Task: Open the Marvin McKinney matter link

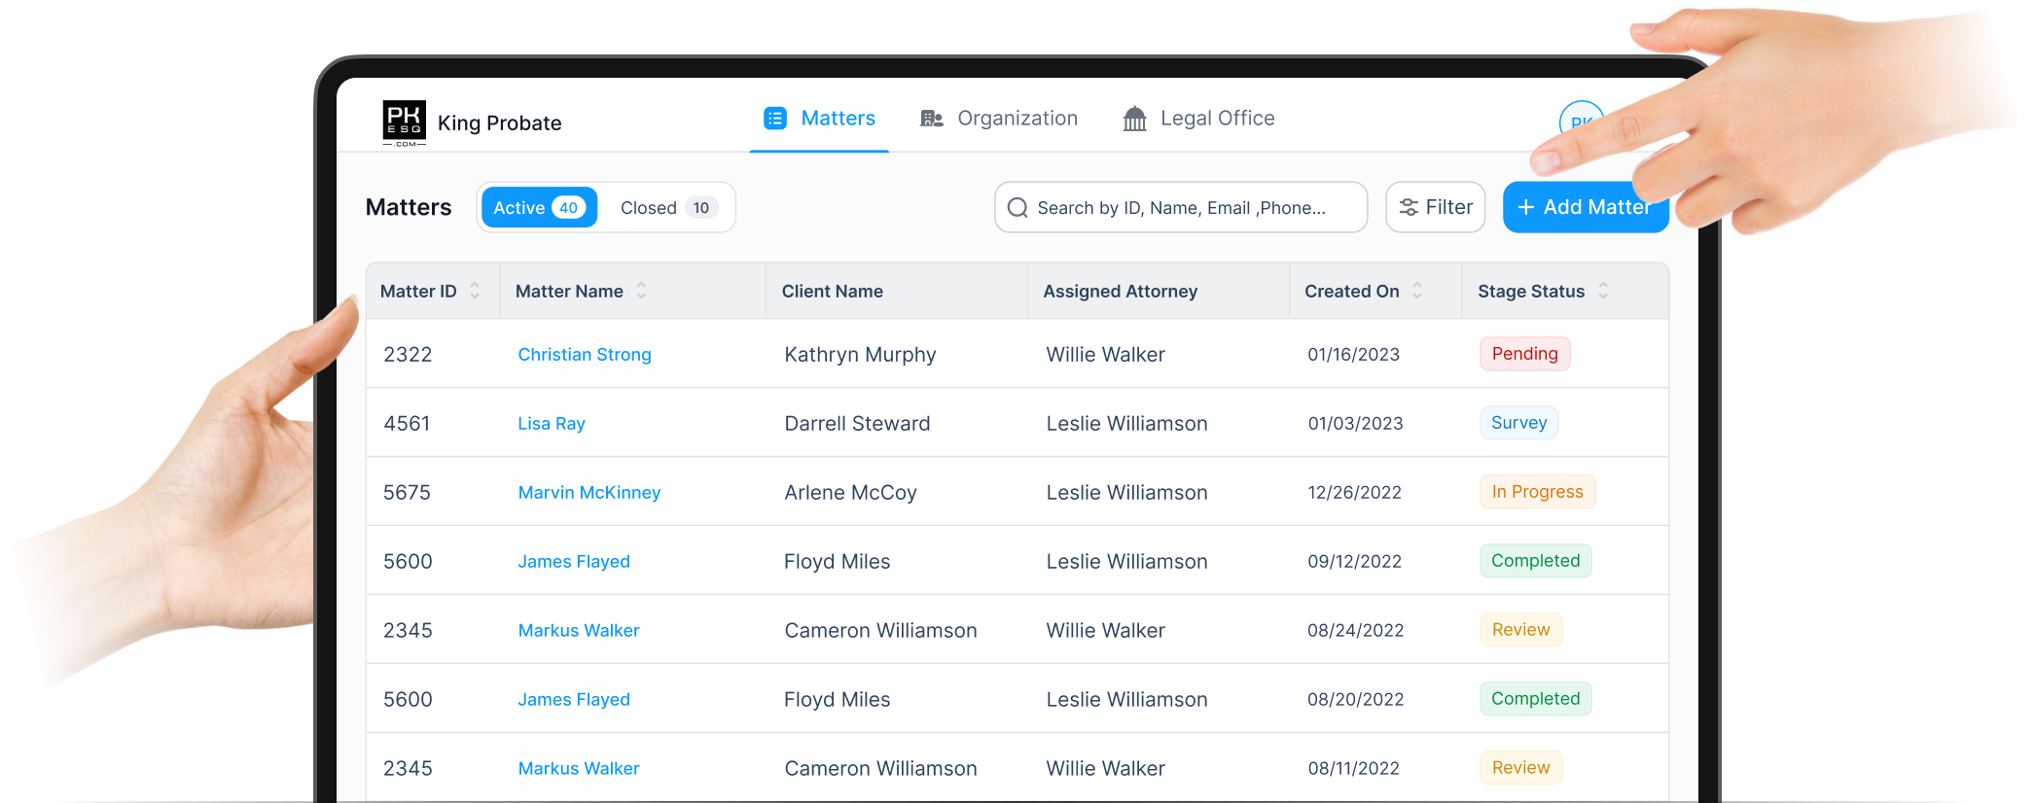Action: tap(589, 493)
